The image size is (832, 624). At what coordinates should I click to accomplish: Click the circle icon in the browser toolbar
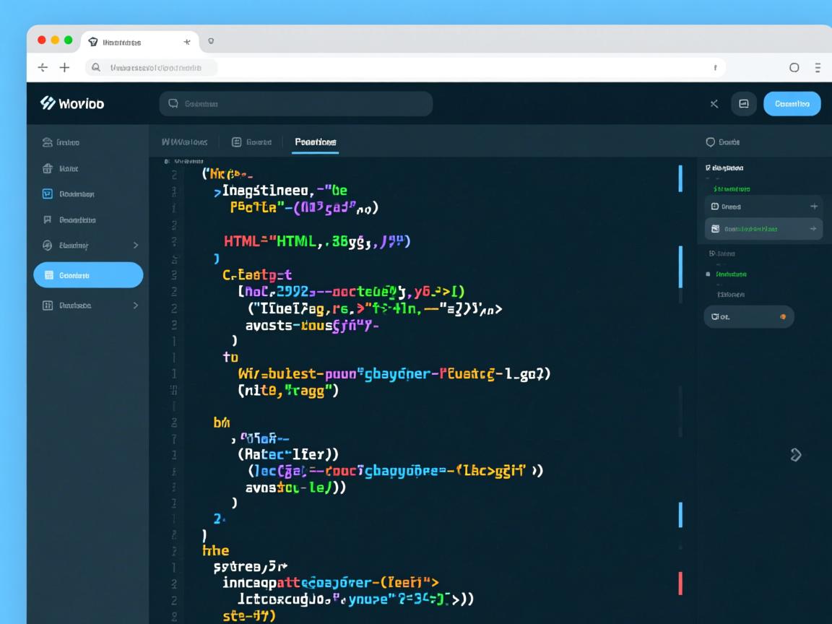point(794,68)
